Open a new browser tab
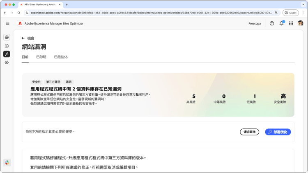Viewport: 308px width, 173px height. (x=67, y=4)
